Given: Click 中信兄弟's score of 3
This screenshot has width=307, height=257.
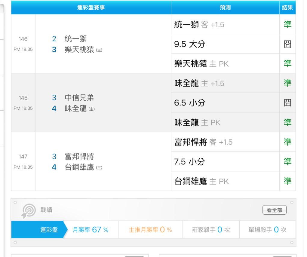Looking at the screenshot, I should [54, 98].
